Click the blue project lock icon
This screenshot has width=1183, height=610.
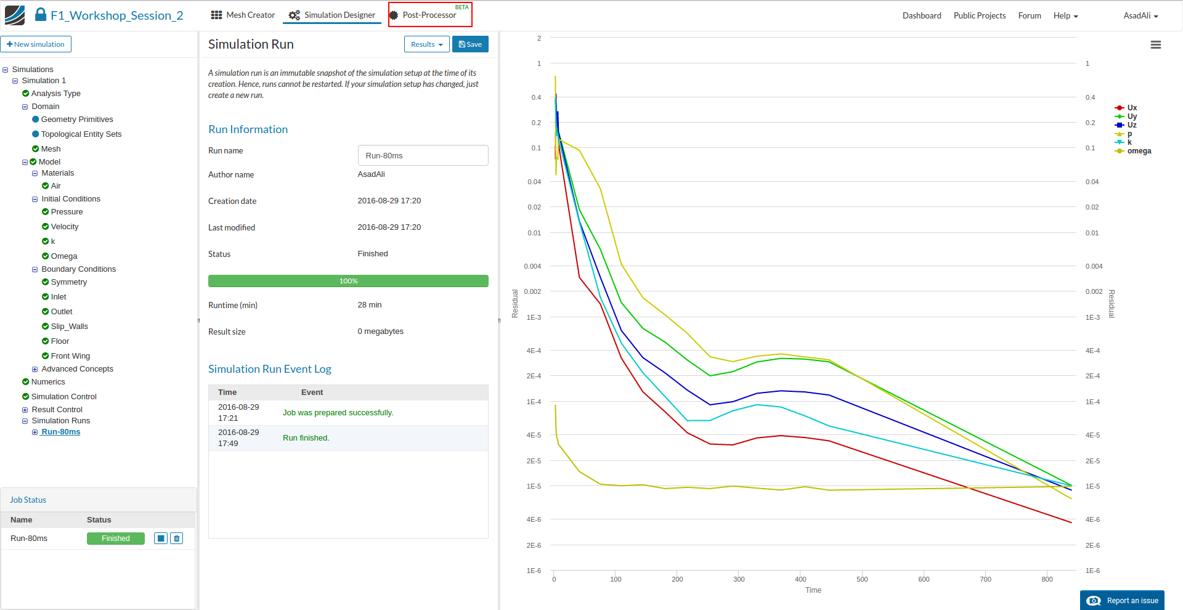41,15
